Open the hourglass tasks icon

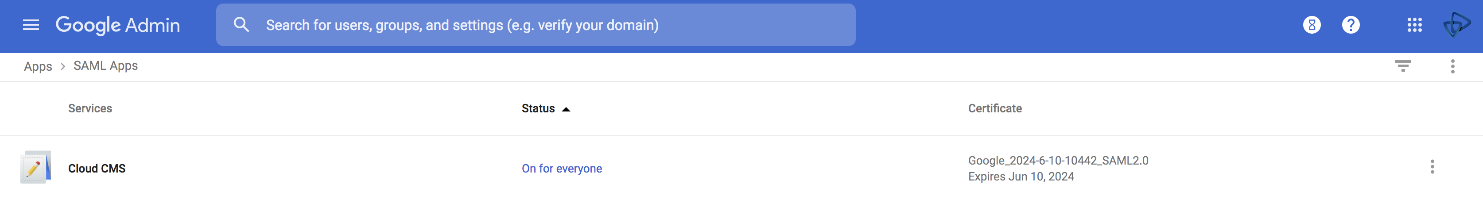(1312, 25)
